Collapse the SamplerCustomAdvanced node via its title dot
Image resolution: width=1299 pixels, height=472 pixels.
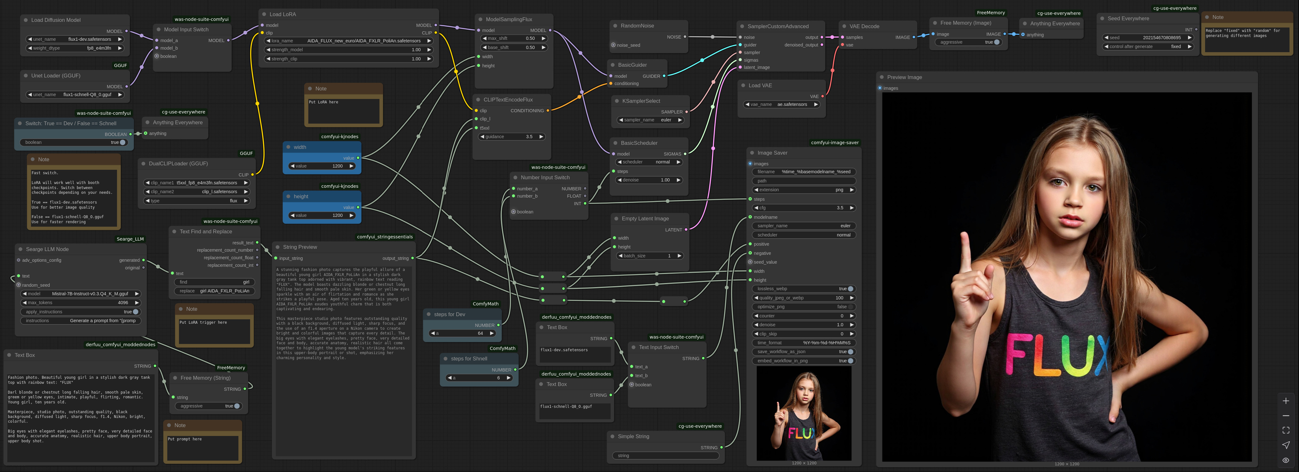pos(742,26)
